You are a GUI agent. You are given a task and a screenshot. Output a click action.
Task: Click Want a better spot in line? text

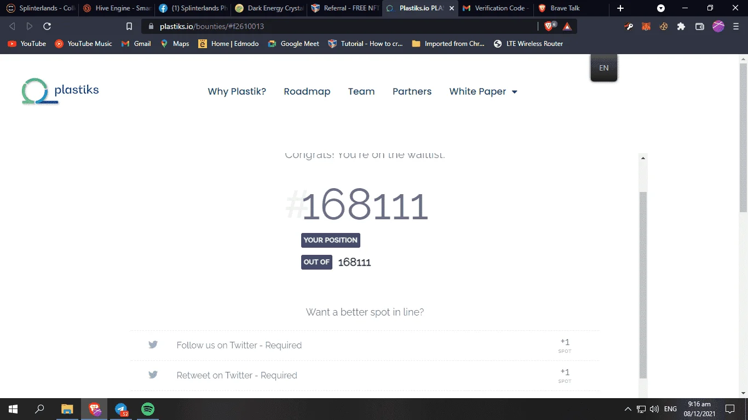365,312
